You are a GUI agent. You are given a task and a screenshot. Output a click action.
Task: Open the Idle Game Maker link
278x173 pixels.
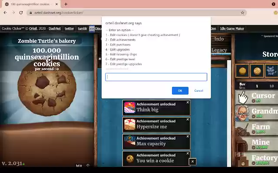click(232, 29)
